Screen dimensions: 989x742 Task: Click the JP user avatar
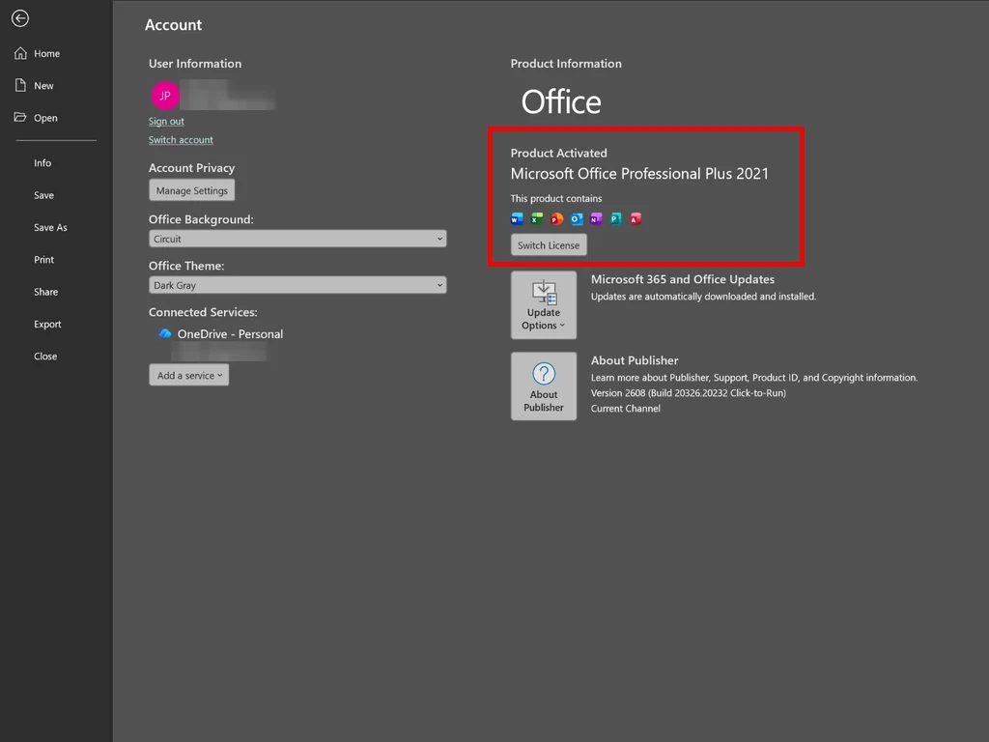pos(164,96)
